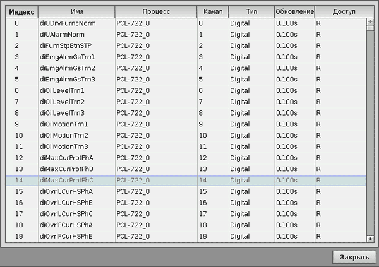Click Доступ column header

[344, 12]
